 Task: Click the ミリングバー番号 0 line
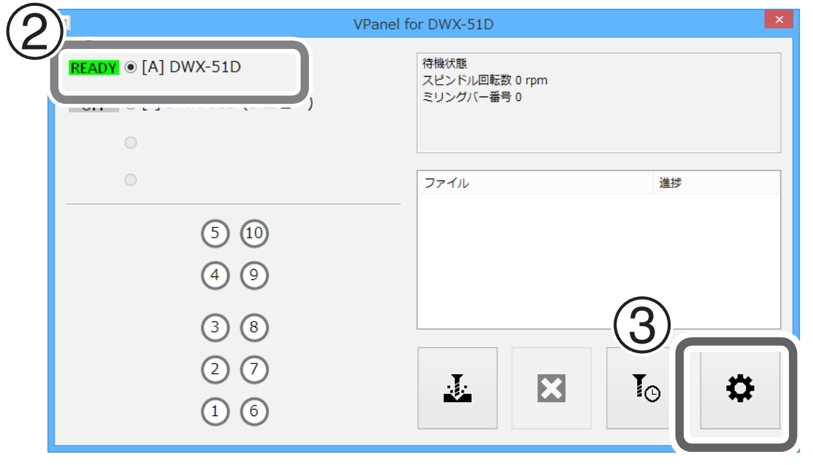click(x=472, y=97)
